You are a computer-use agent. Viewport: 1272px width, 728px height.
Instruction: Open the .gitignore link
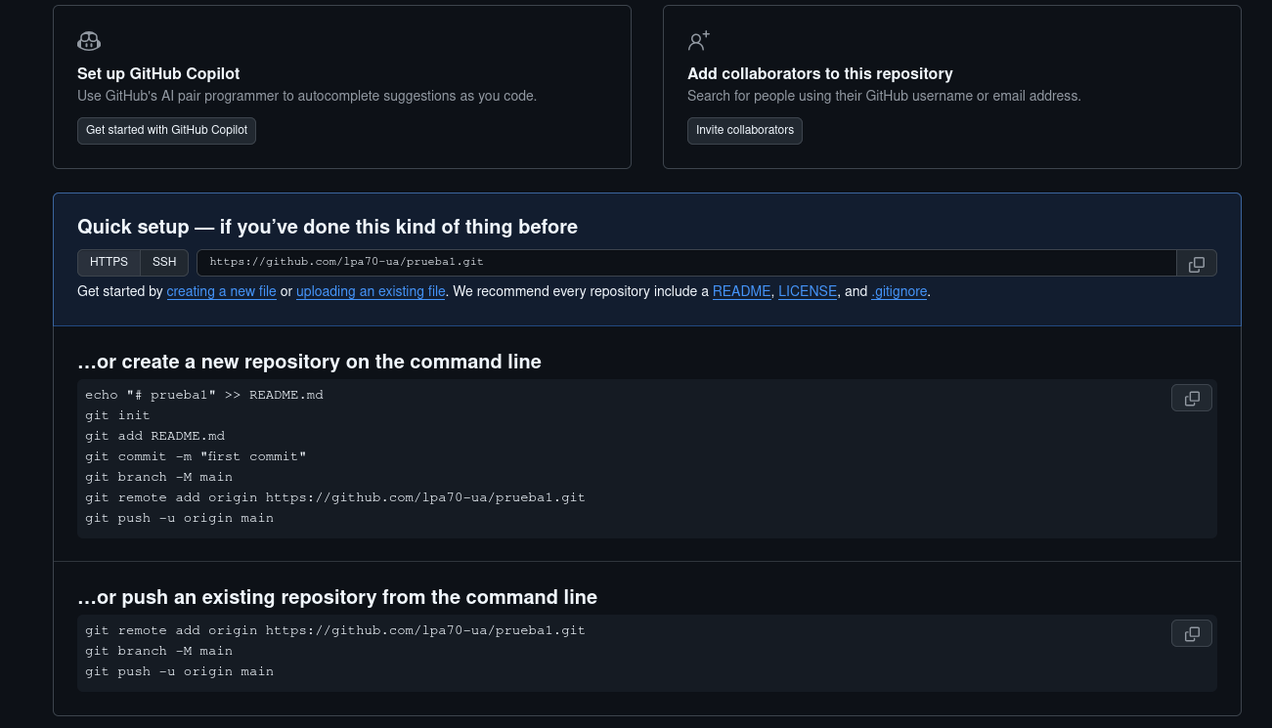pyautogui.click(x=899, y=291)
